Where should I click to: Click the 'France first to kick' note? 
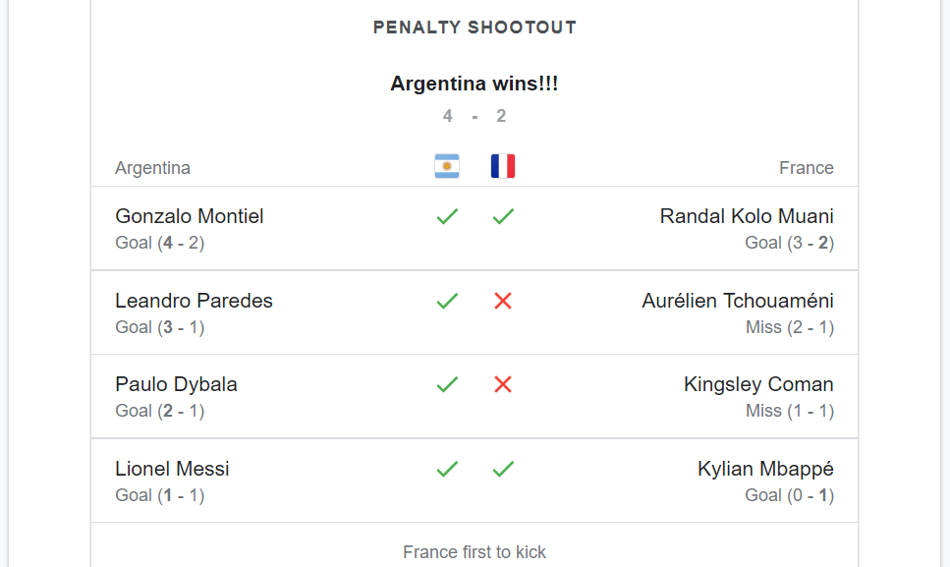pos(475,552)
